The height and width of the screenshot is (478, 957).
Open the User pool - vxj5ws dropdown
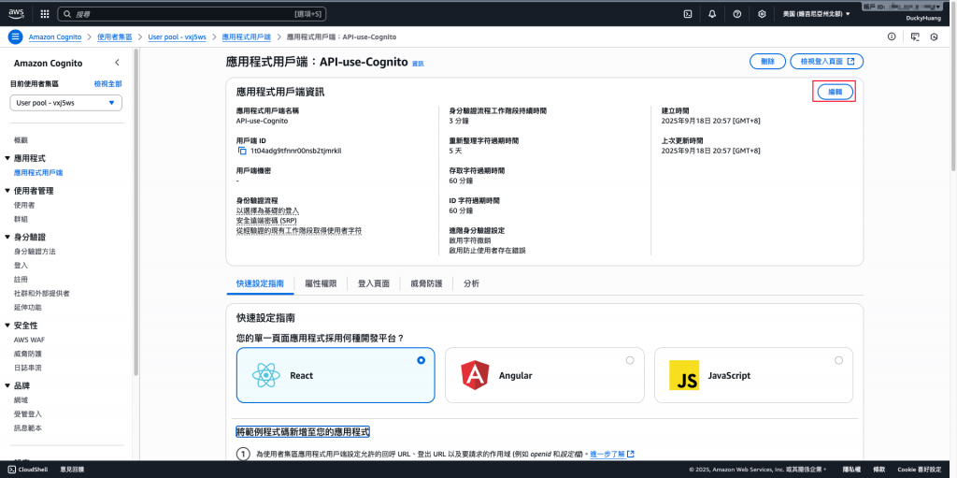[66, 103]
